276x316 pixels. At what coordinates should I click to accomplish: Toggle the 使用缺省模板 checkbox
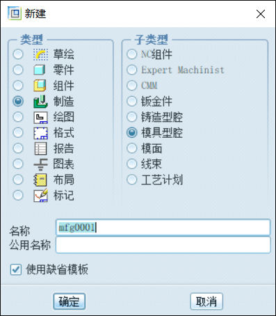pos(16,269)
